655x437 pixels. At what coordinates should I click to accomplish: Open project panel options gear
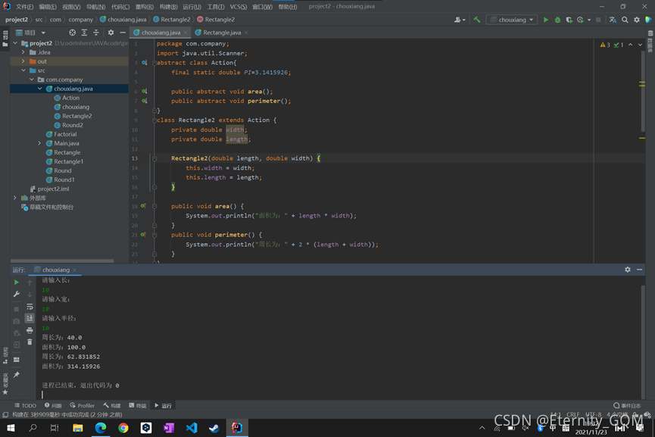111,33
